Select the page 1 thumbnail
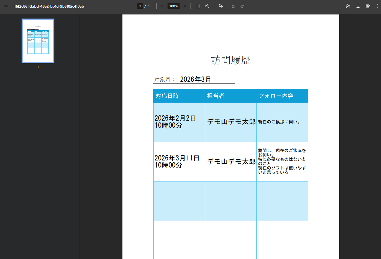 coord(38,41)
